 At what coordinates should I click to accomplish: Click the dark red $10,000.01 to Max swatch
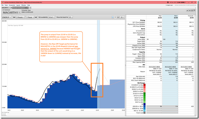click(x=144, y=85)
